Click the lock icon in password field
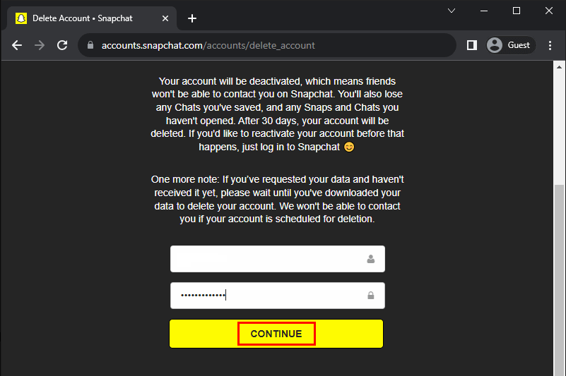 click(x=371, y=296)
